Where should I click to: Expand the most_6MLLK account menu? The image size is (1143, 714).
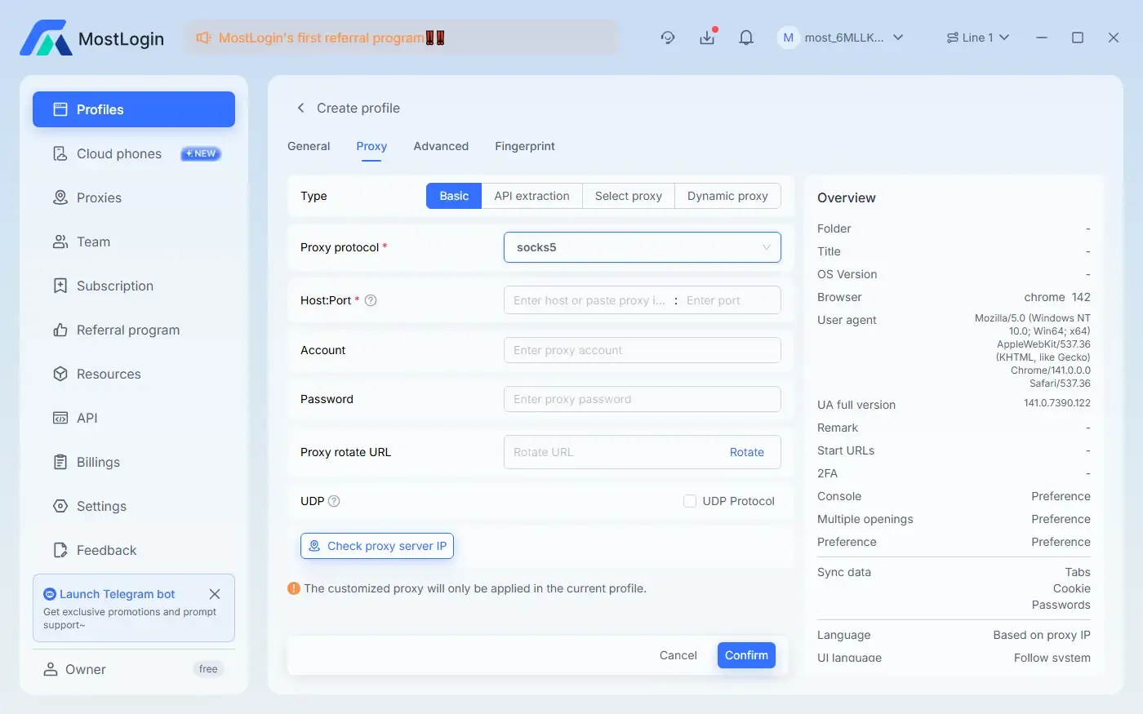pos(841,38)
